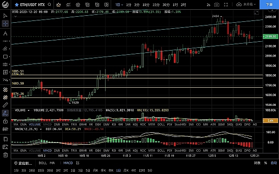Expand the MACD(12,26,9) settings dropdown
This screenshot has height=174, width=279.
click(x=41, y=129)
